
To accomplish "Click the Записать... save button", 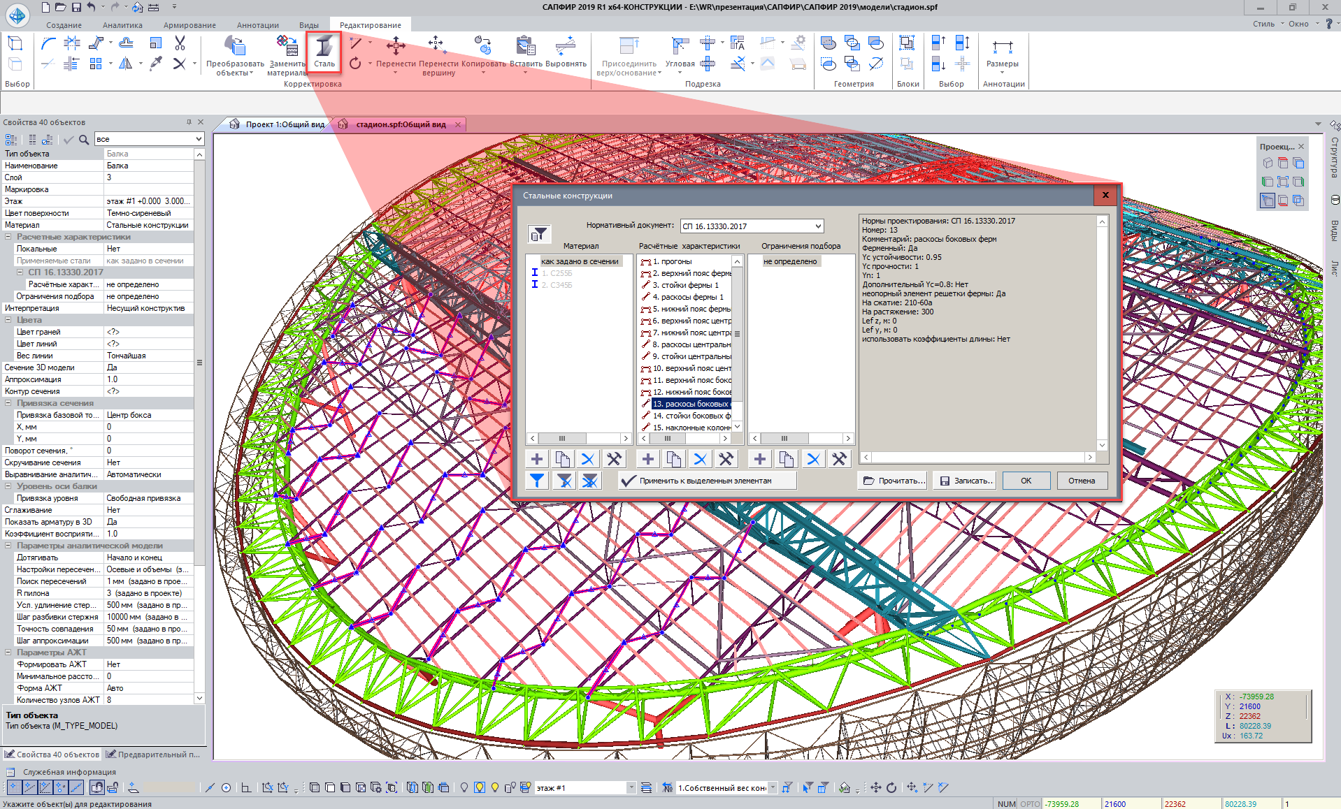I will [966, 481].
